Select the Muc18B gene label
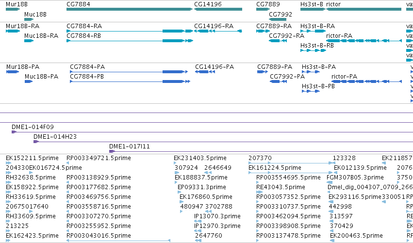The image size is (413, 243). 35,15
